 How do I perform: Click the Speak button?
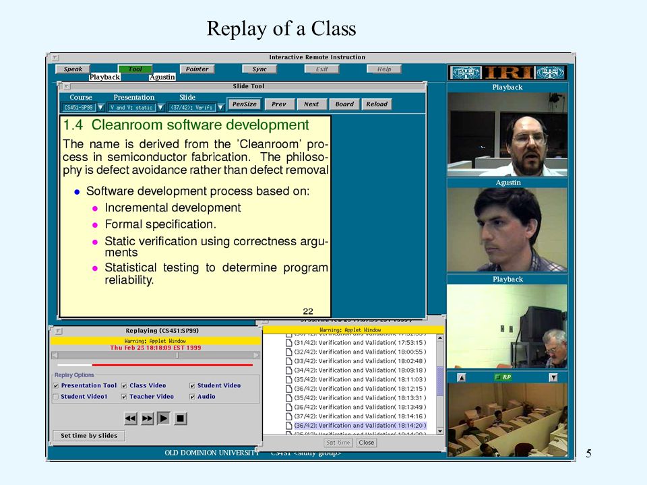tap(73, 69)
